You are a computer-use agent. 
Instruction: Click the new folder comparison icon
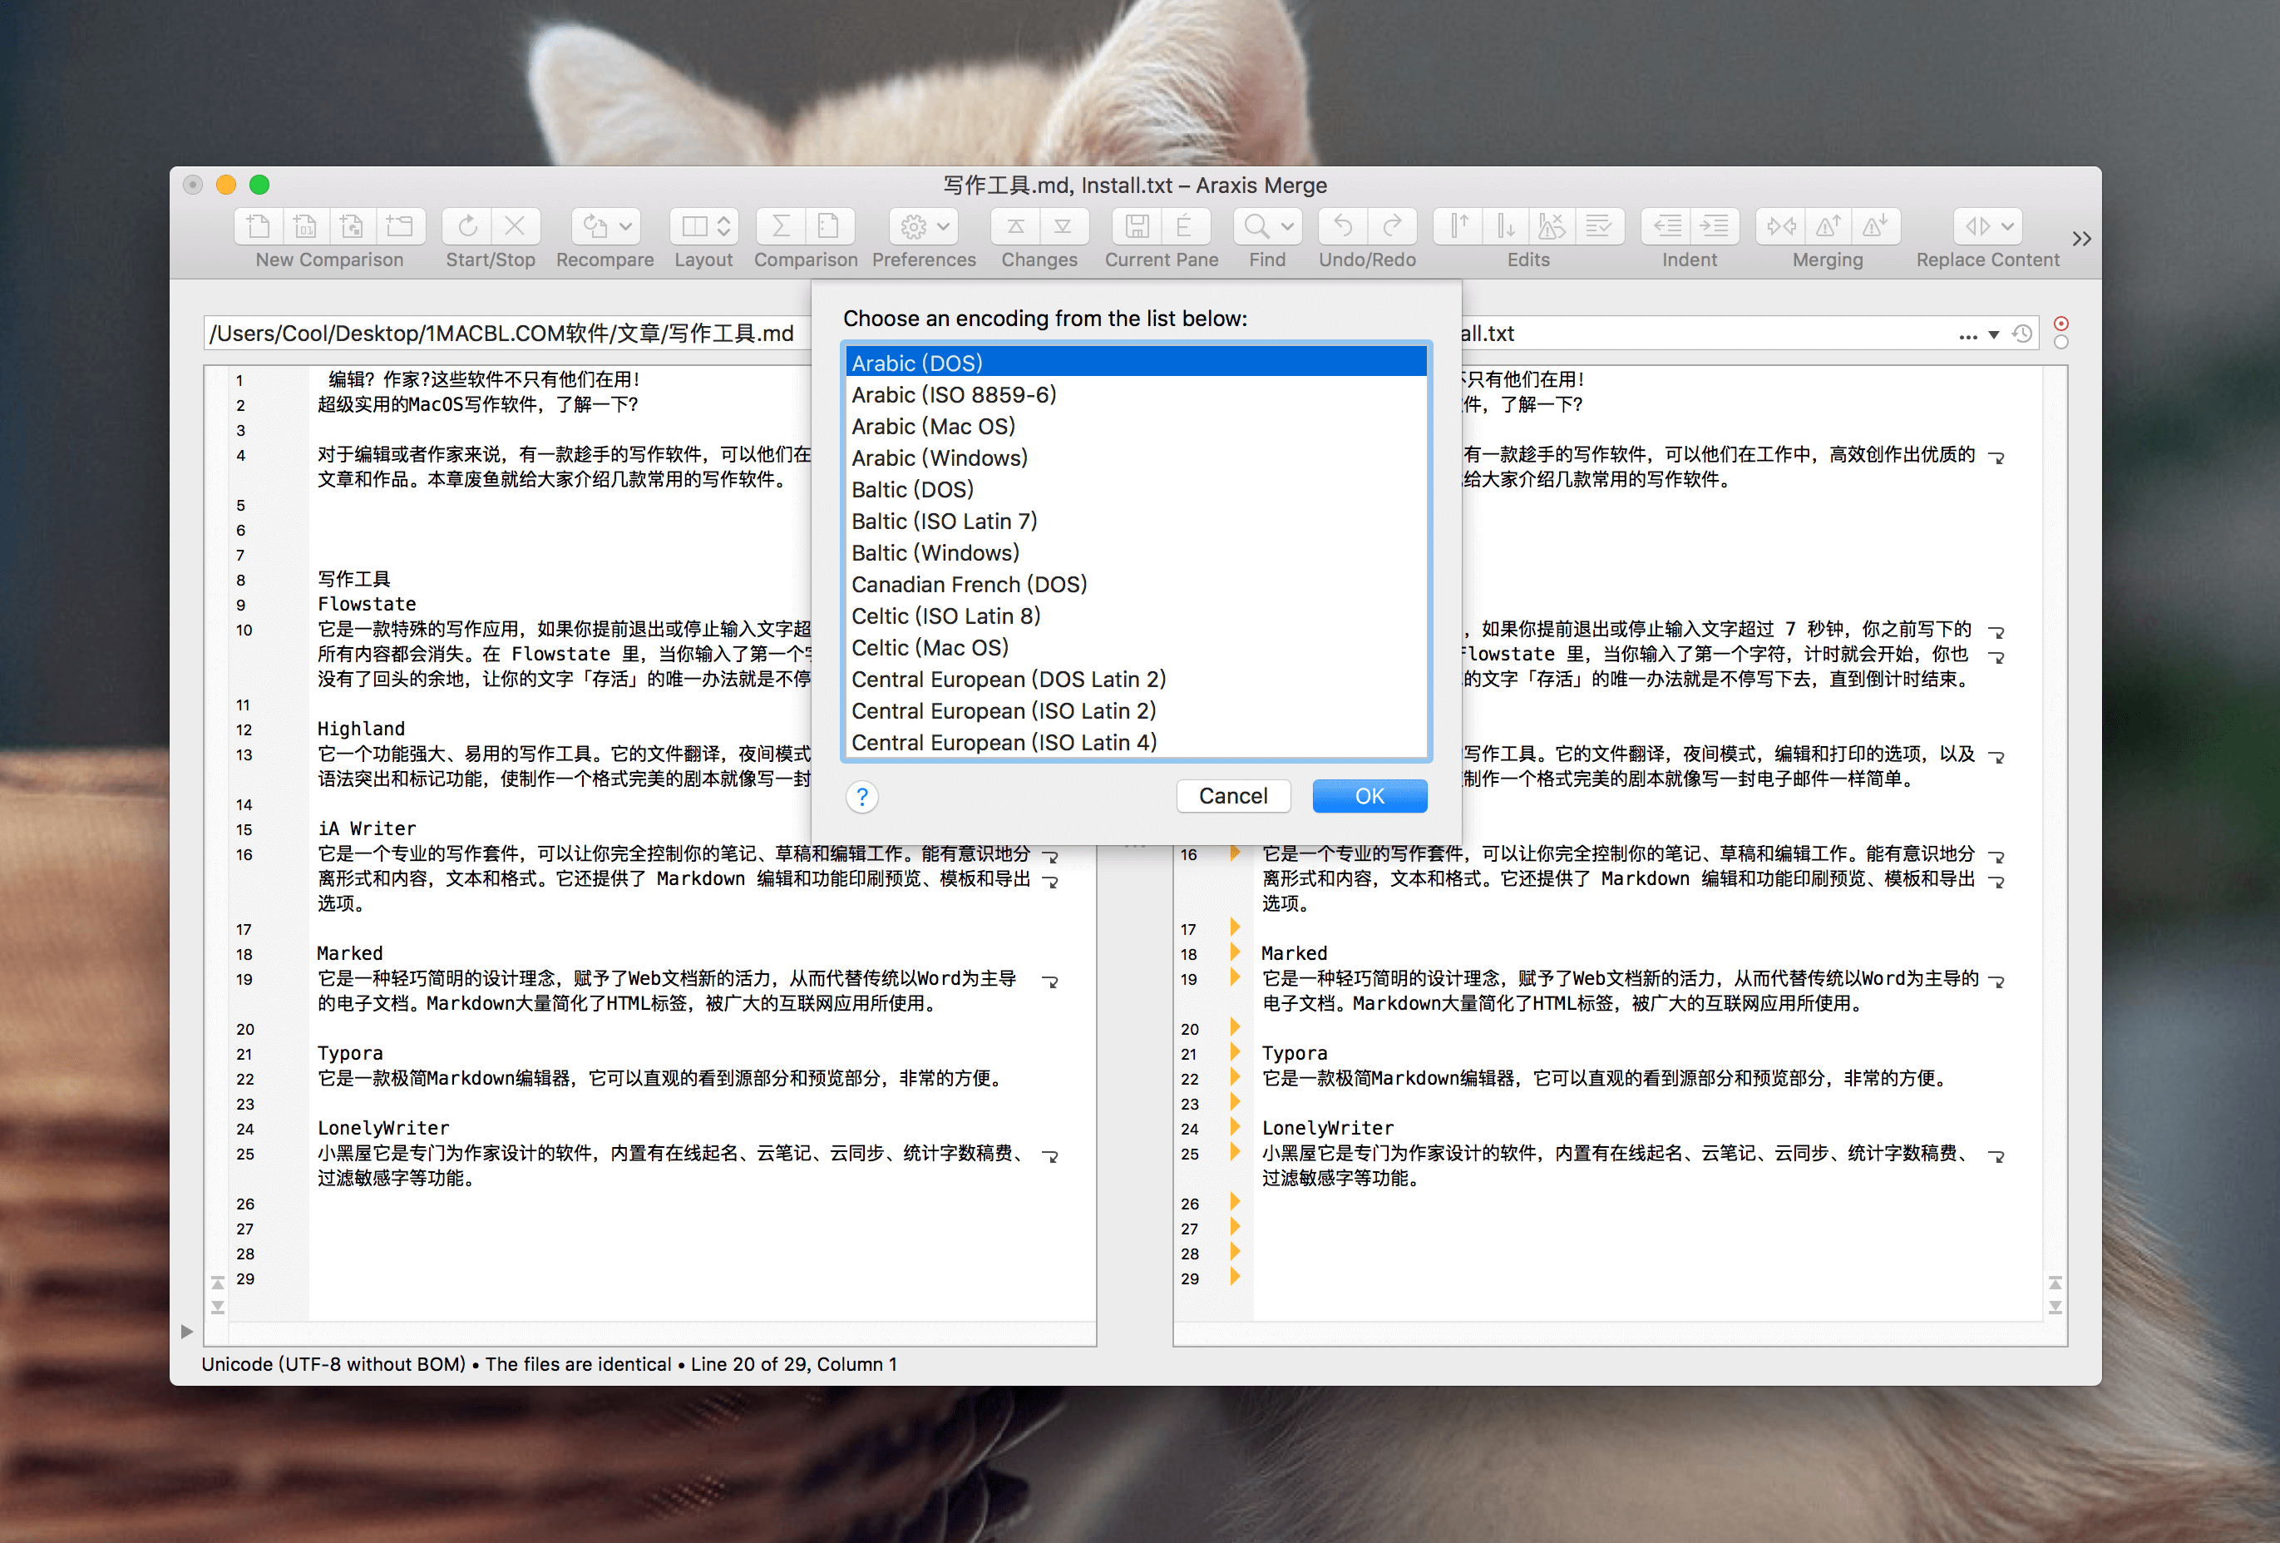coord(399,227)
